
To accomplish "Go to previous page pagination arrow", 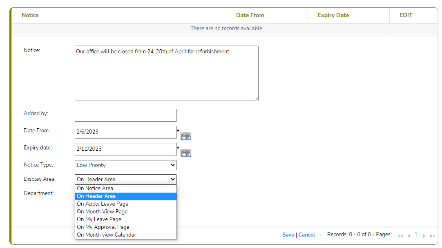I will click(409, 236).
